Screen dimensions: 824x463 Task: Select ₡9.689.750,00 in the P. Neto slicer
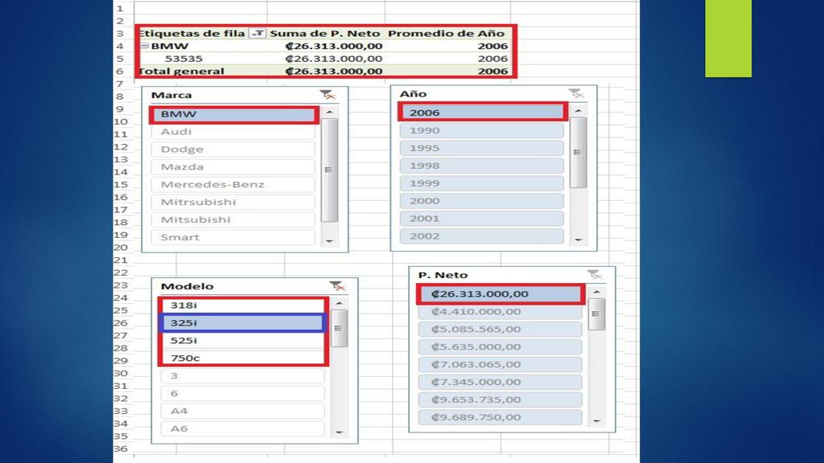tap(501, 417)
